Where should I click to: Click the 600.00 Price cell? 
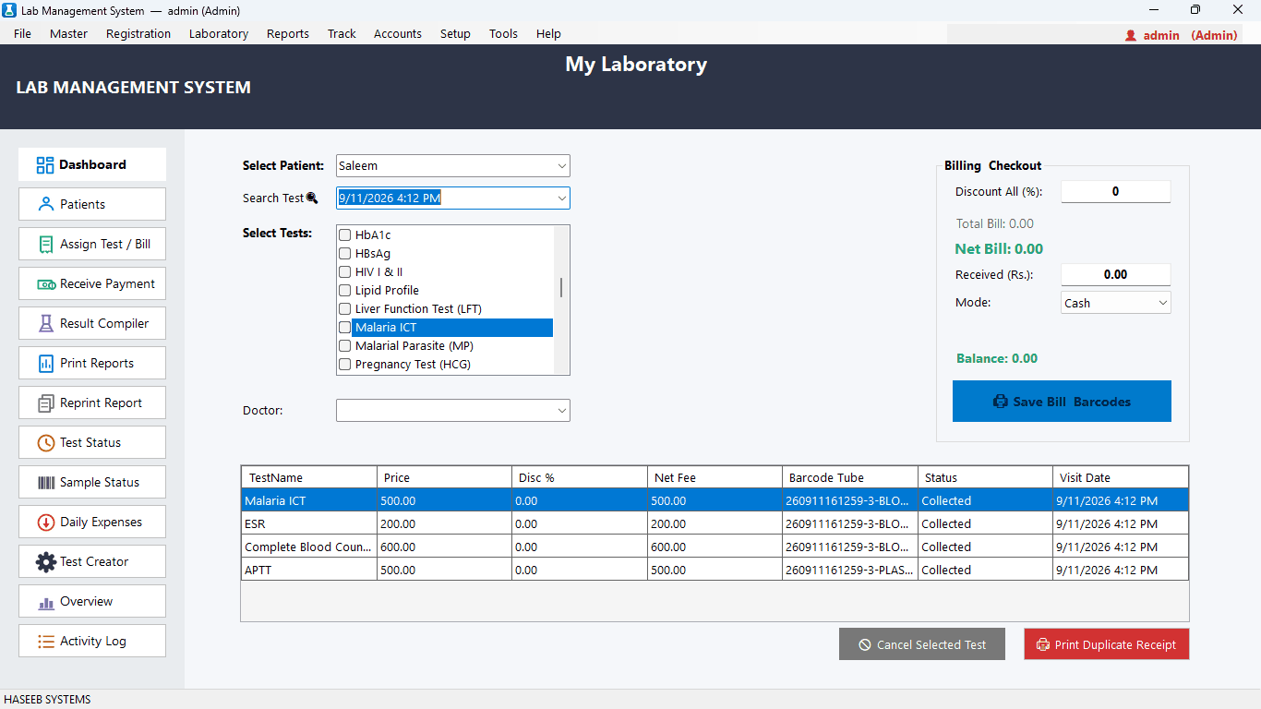(445, 547)
